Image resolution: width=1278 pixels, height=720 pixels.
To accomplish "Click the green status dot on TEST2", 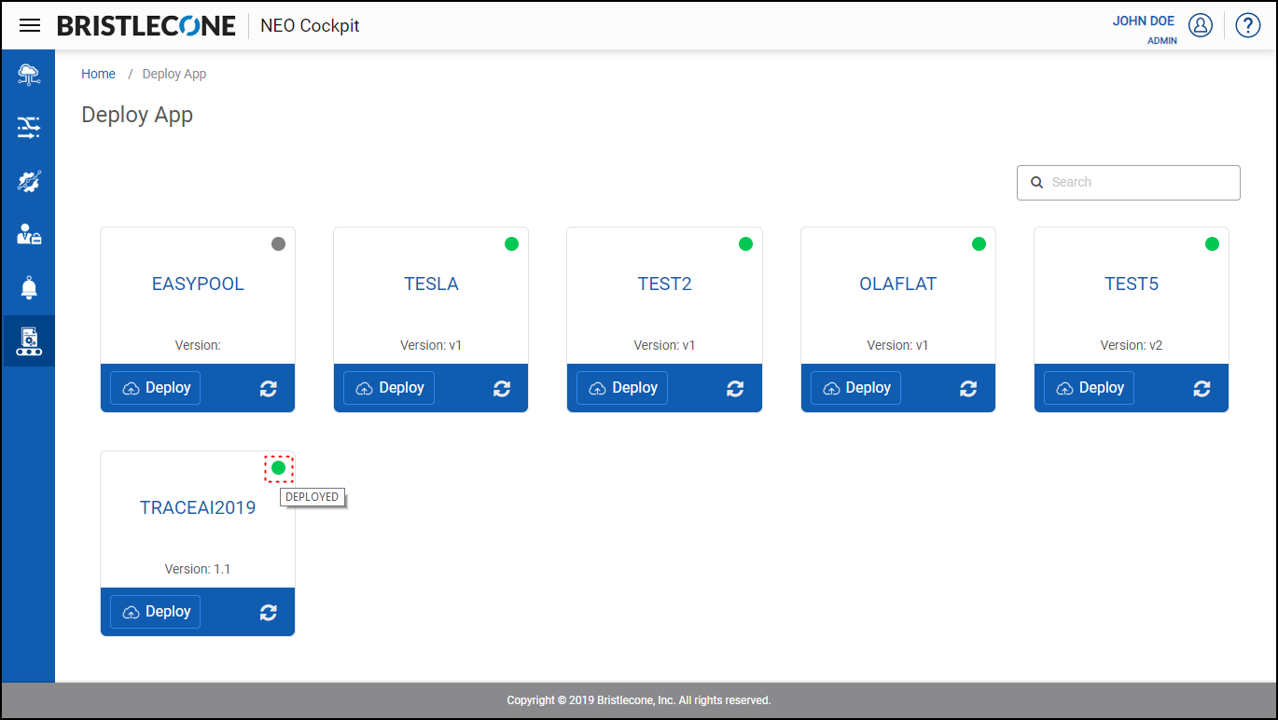I will coord(745,244).
